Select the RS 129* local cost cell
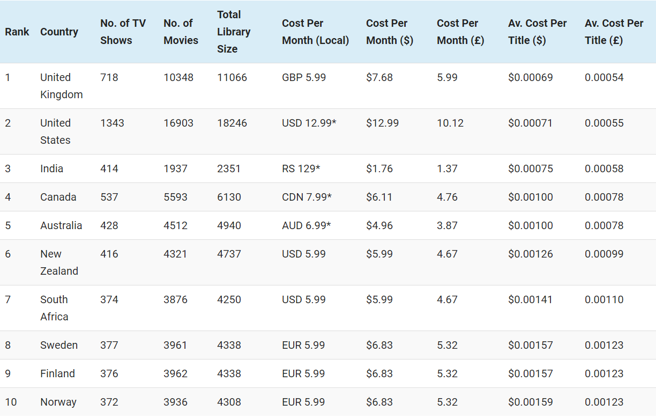The width and height of the screenshot is (656, 418). click(301, 168)
